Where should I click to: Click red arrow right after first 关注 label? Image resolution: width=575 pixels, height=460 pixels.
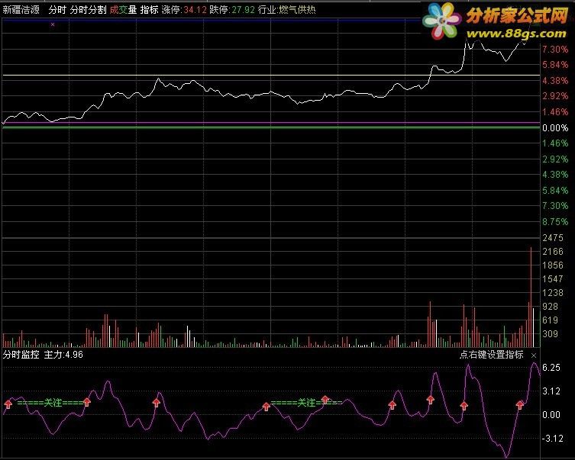pos(87,402)
